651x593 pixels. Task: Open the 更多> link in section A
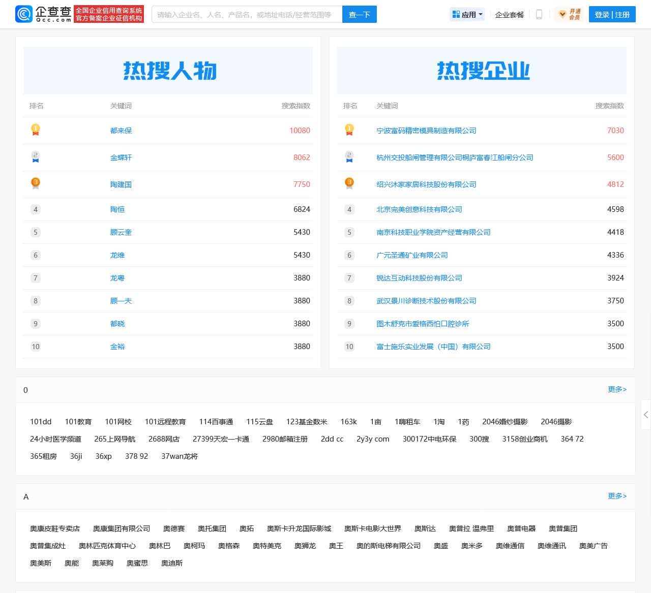coord(617,496)
